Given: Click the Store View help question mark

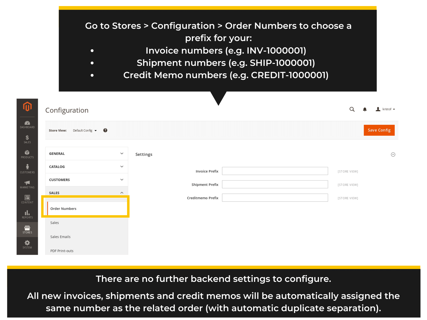Looking at the screenshot, I should (105, 130).
